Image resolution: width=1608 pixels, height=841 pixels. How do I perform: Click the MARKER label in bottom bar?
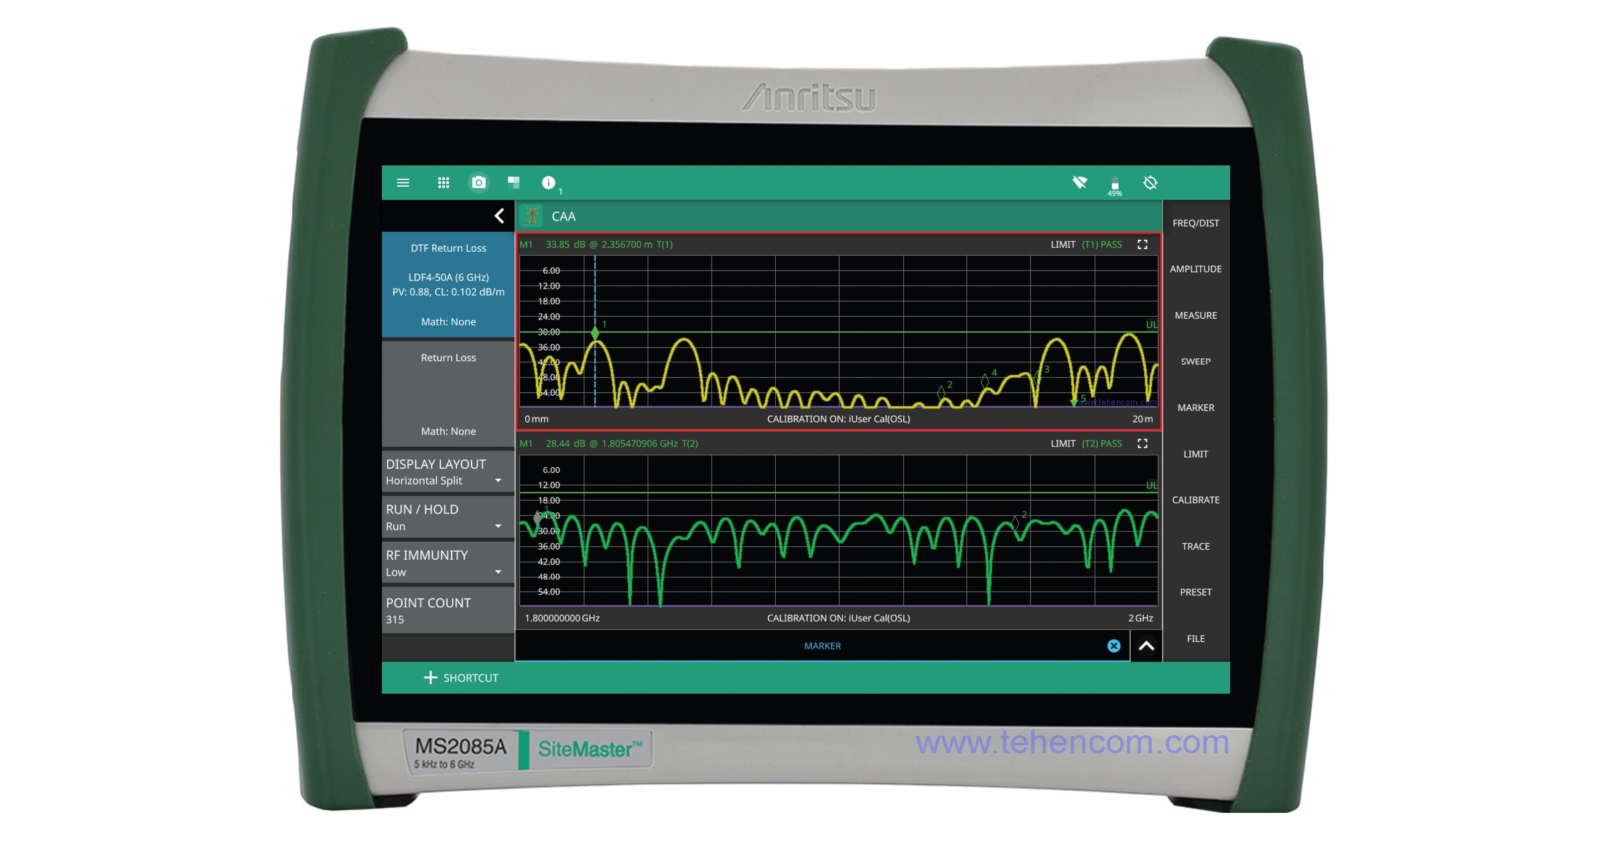822,646
